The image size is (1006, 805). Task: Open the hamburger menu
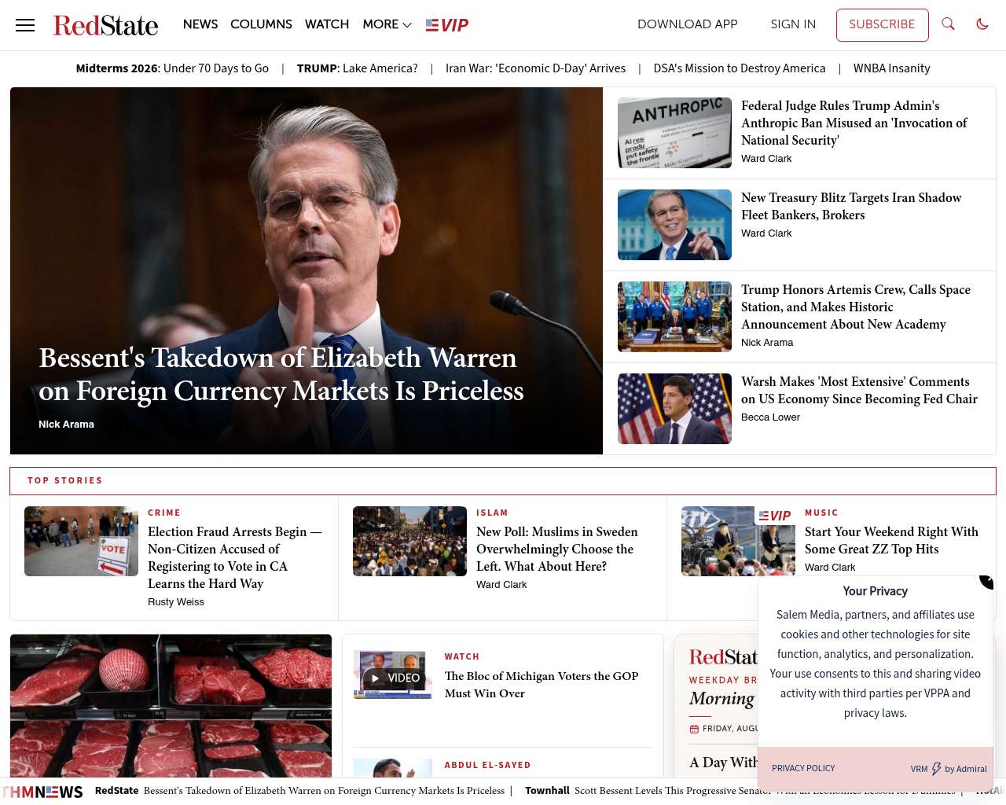click(x=25, y=25)
